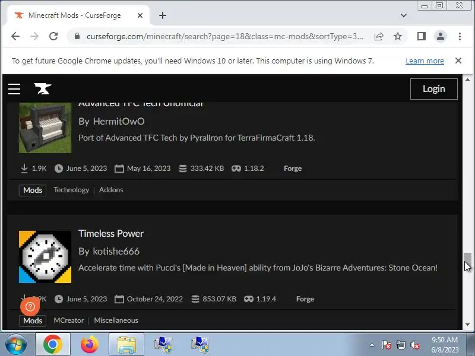Follow the Learn more link
The width and height of the screenshot is (475, 356).
tap(425, 61)
